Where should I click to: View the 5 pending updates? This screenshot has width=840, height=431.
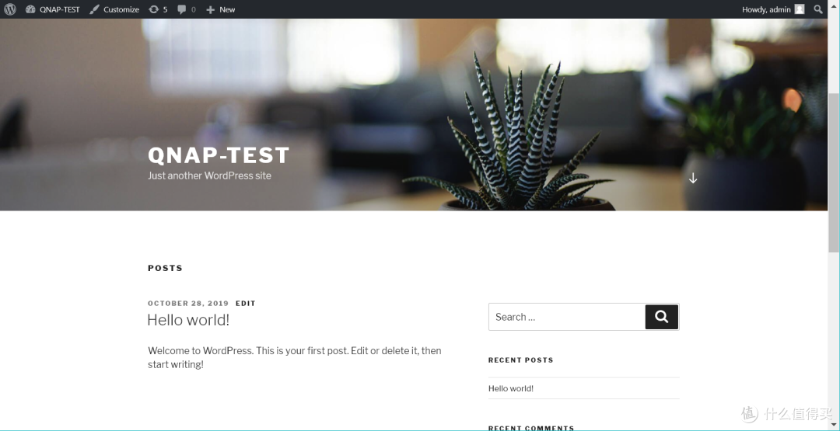coord(158,9)
